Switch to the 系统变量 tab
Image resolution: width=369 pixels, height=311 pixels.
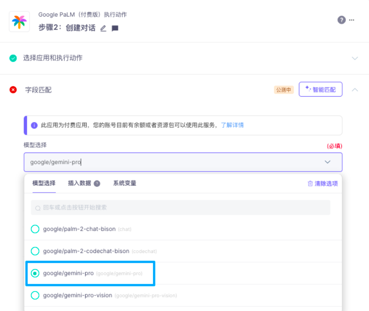tap(125, 183)
